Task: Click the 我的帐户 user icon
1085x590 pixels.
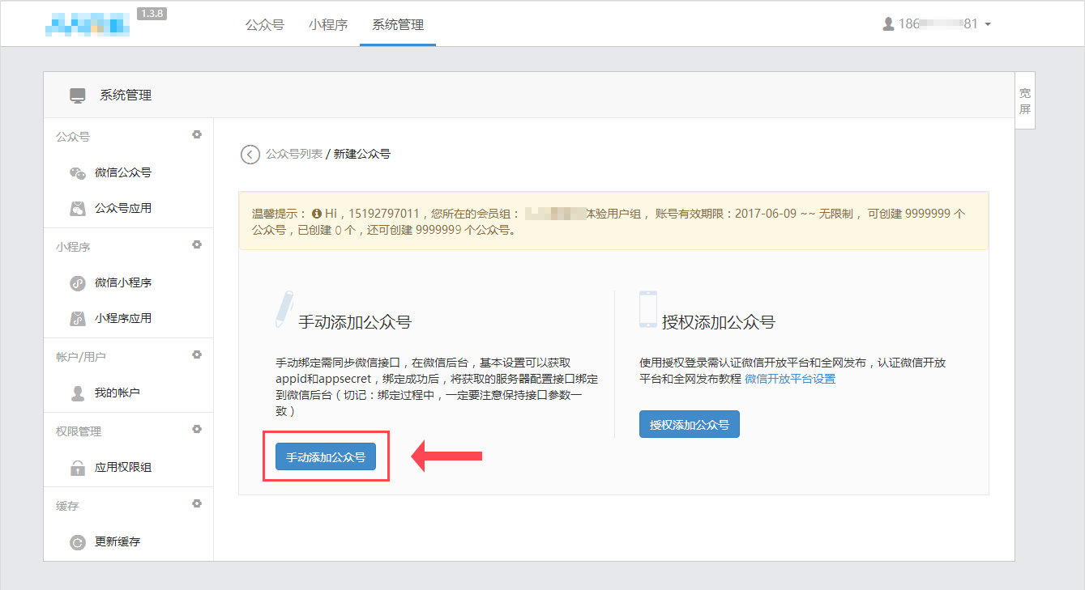Action: tap(77, 393)
